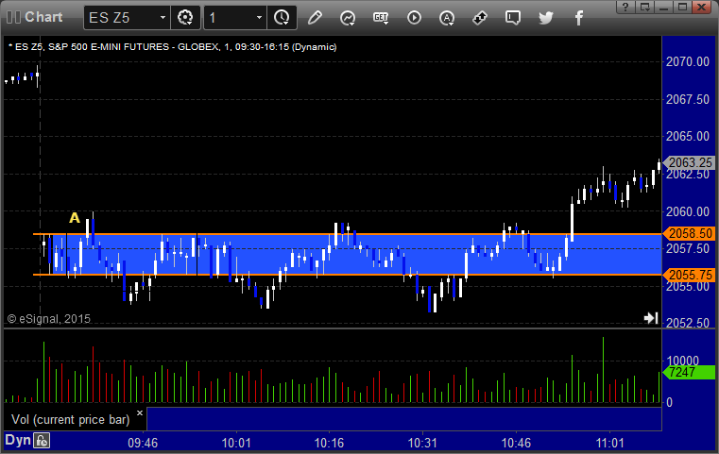Screen dimensions: 719x454
Task: Click the 2060.00 price axis label
Action: coord(688,211)
